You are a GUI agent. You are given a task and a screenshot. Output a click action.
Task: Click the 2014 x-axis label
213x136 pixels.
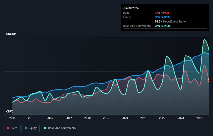(x=12, y=118)
